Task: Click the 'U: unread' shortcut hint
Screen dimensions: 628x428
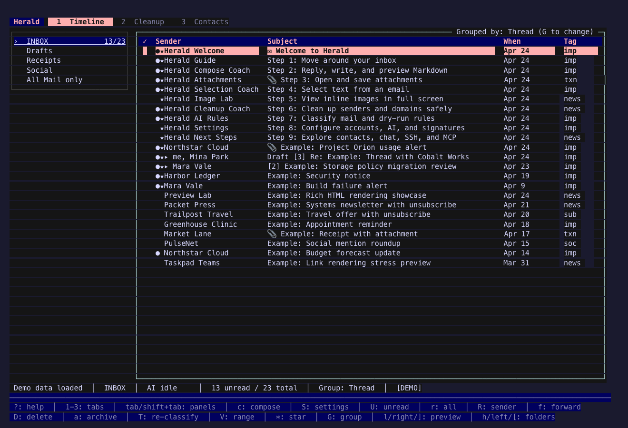Action: (x=390, y=407)
